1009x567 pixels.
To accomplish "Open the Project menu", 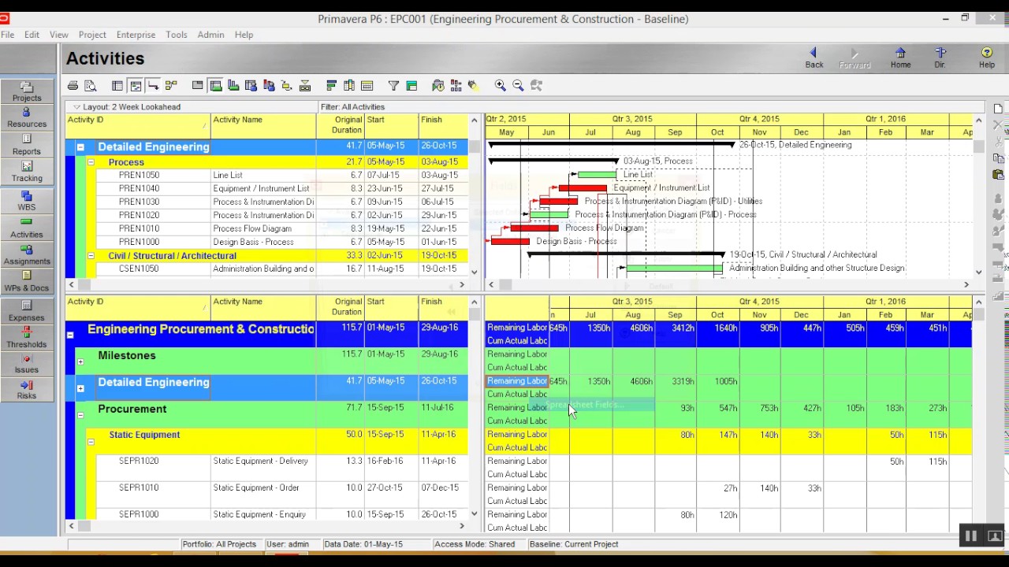I will (92, 35).
